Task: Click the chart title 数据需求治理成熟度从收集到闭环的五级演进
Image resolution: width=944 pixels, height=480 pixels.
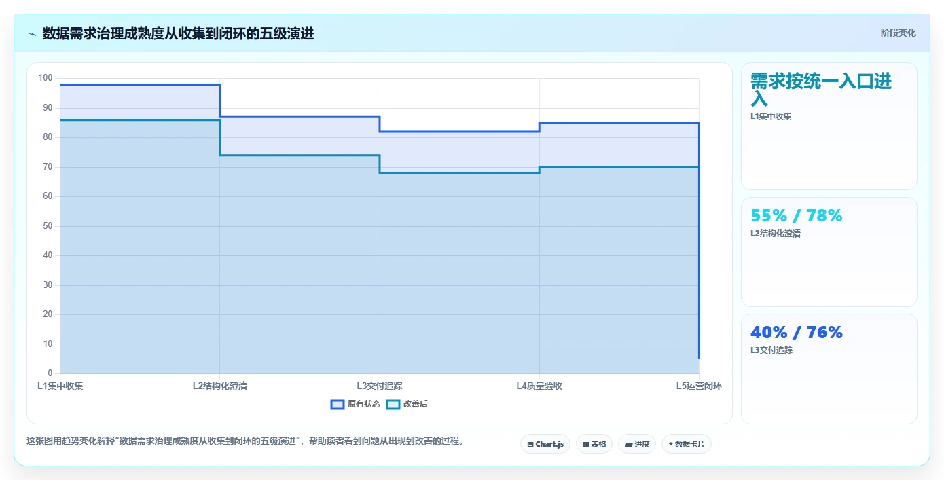Action: 178,33
